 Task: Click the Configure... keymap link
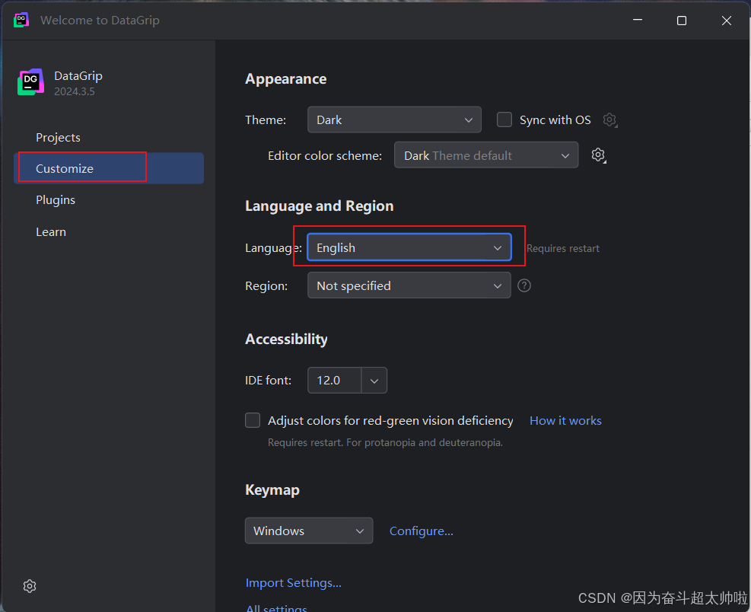[421, 531]
